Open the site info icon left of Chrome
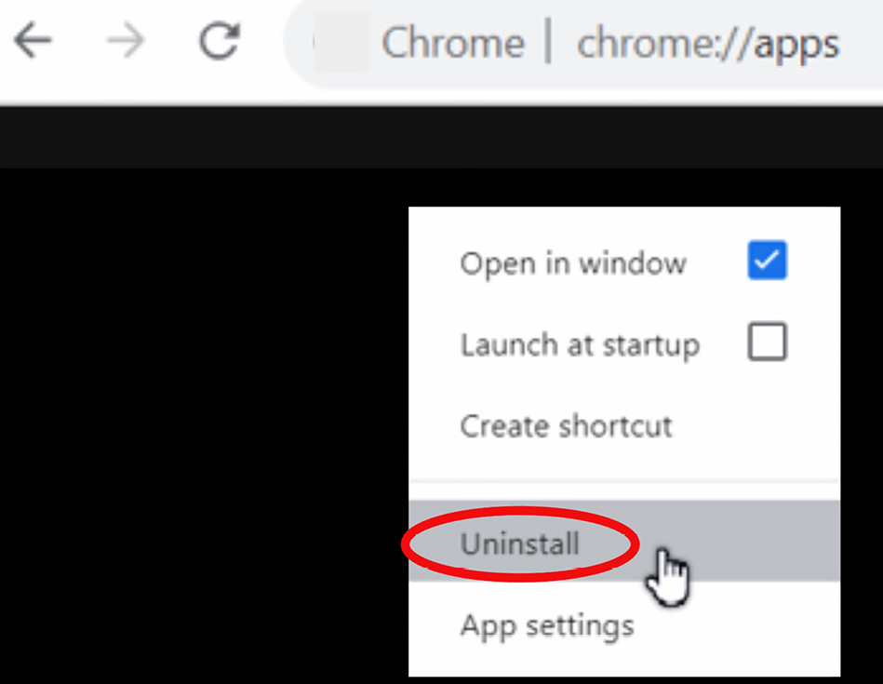This screenshot has height=684, width=883. (341, 43)
